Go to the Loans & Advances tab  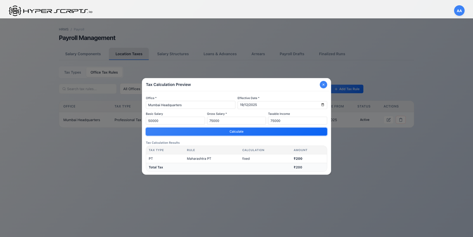point(220,54)
